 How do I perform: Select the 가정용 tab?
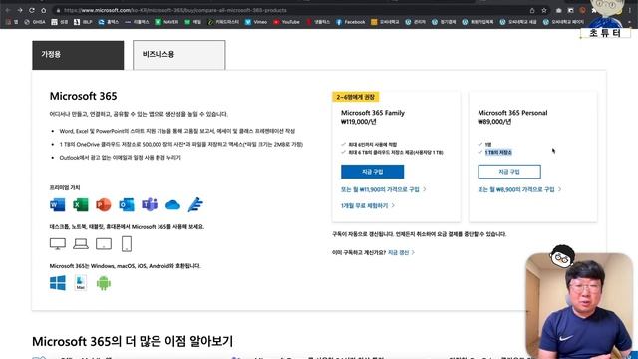78,55
